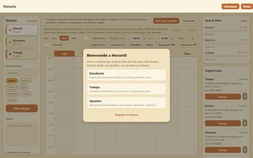Click Editar in Que te falta
Viewport: 253px width, 158px height.
244,21
